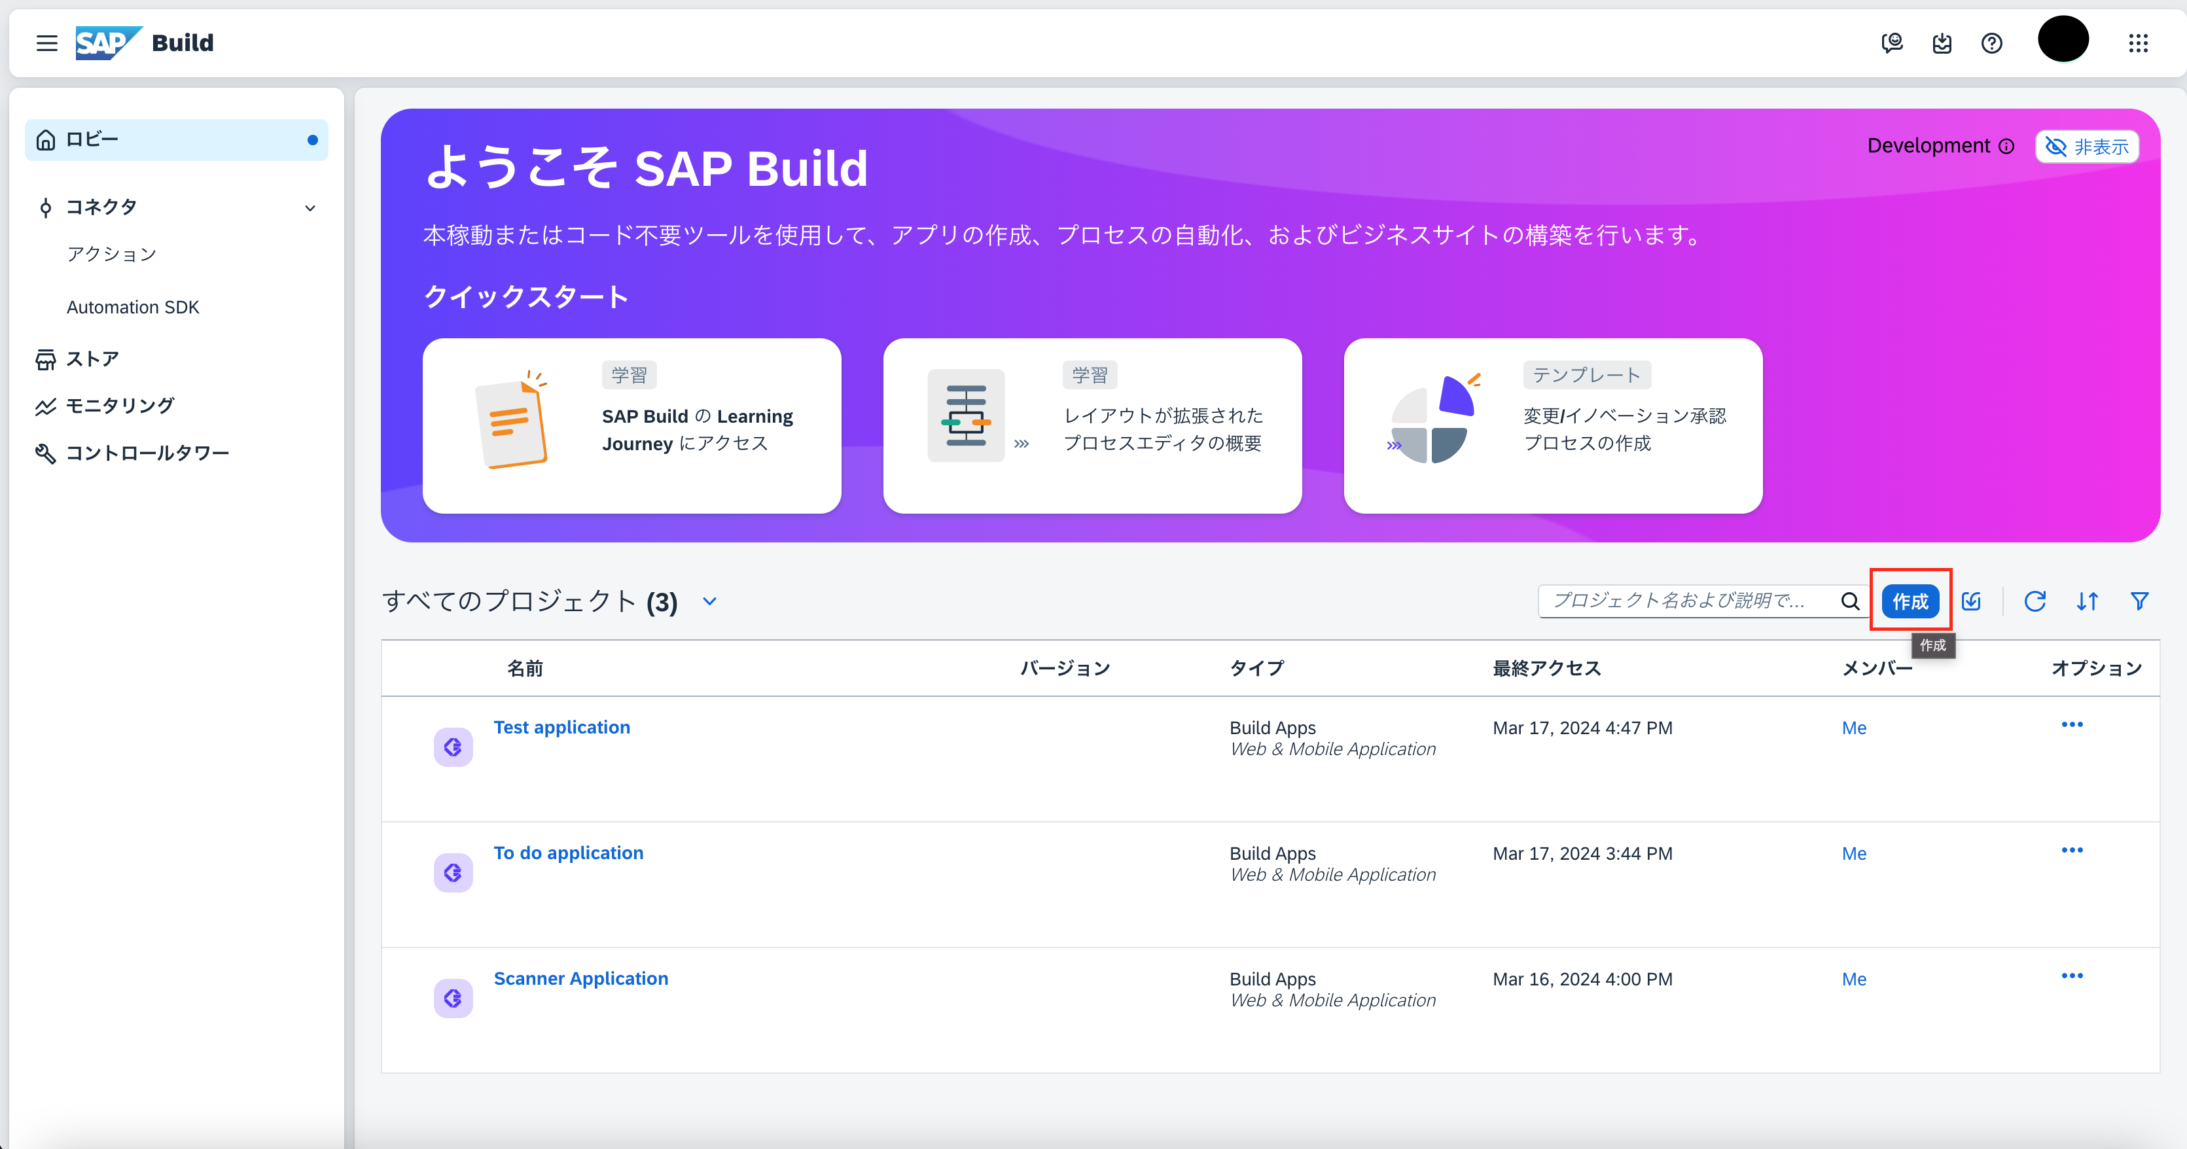Click the downloads/import icon in the top bar

pos(1942,43)
